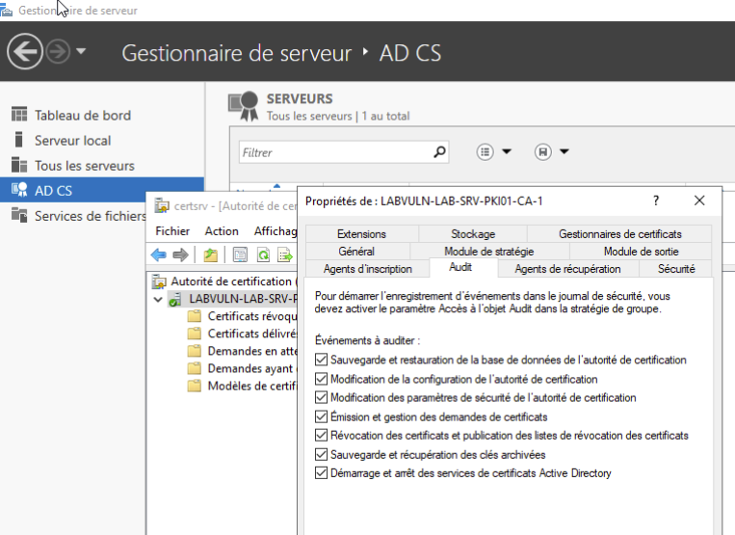Click the AD CS certificate icon in sidebar
Image resolution: width=735 pixels, height=535 pixels.
[x=19, y=190]
